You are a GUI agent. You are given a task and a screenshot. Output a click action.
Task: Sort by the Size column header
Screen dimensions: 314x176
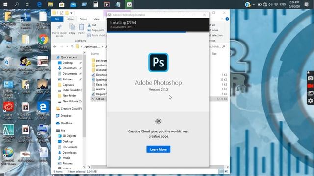(214, 54)
